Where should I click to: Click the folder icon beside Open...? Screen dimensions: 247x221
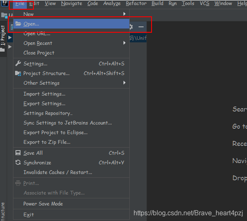click(18, 23)
